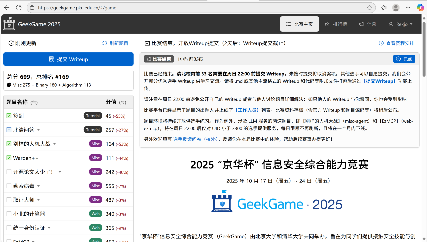Open the Copilot sidebar icon
The image size is (427, 242).
[420, 7]
